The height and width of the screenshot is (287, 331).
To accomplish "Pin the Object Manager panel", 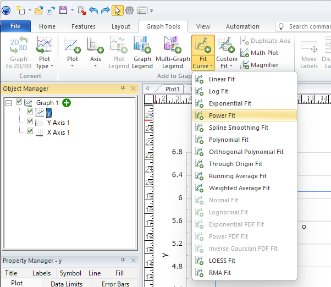I will [x=123, y=89].
